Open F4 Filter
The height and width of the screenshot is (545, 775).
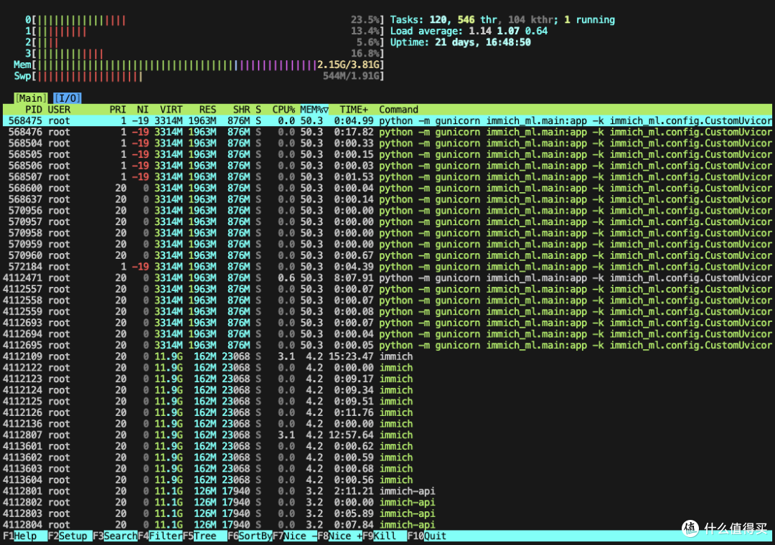(160, 536)
